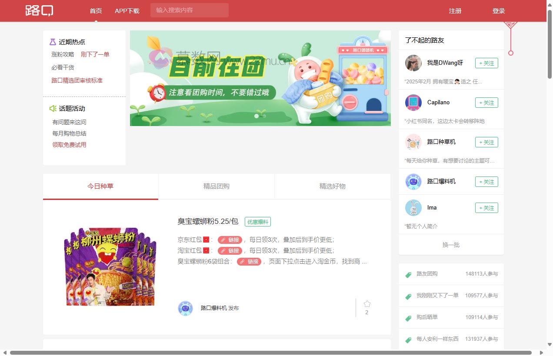This screenshot has width=553, height=356.
Task: Open the 领取免费试用 link
Action: pos(69,145)
